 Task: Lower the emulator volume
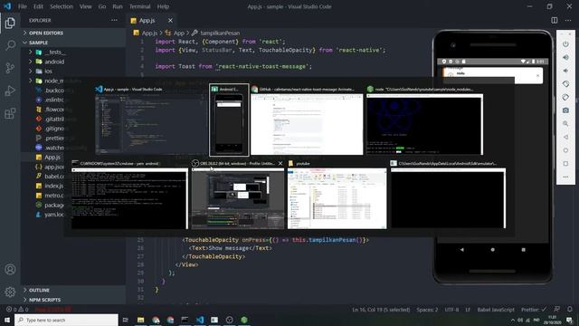pos(565,71)
